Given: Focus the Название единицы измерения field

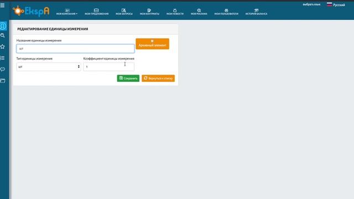Looking at the screenshot, I should coord(75,49).
